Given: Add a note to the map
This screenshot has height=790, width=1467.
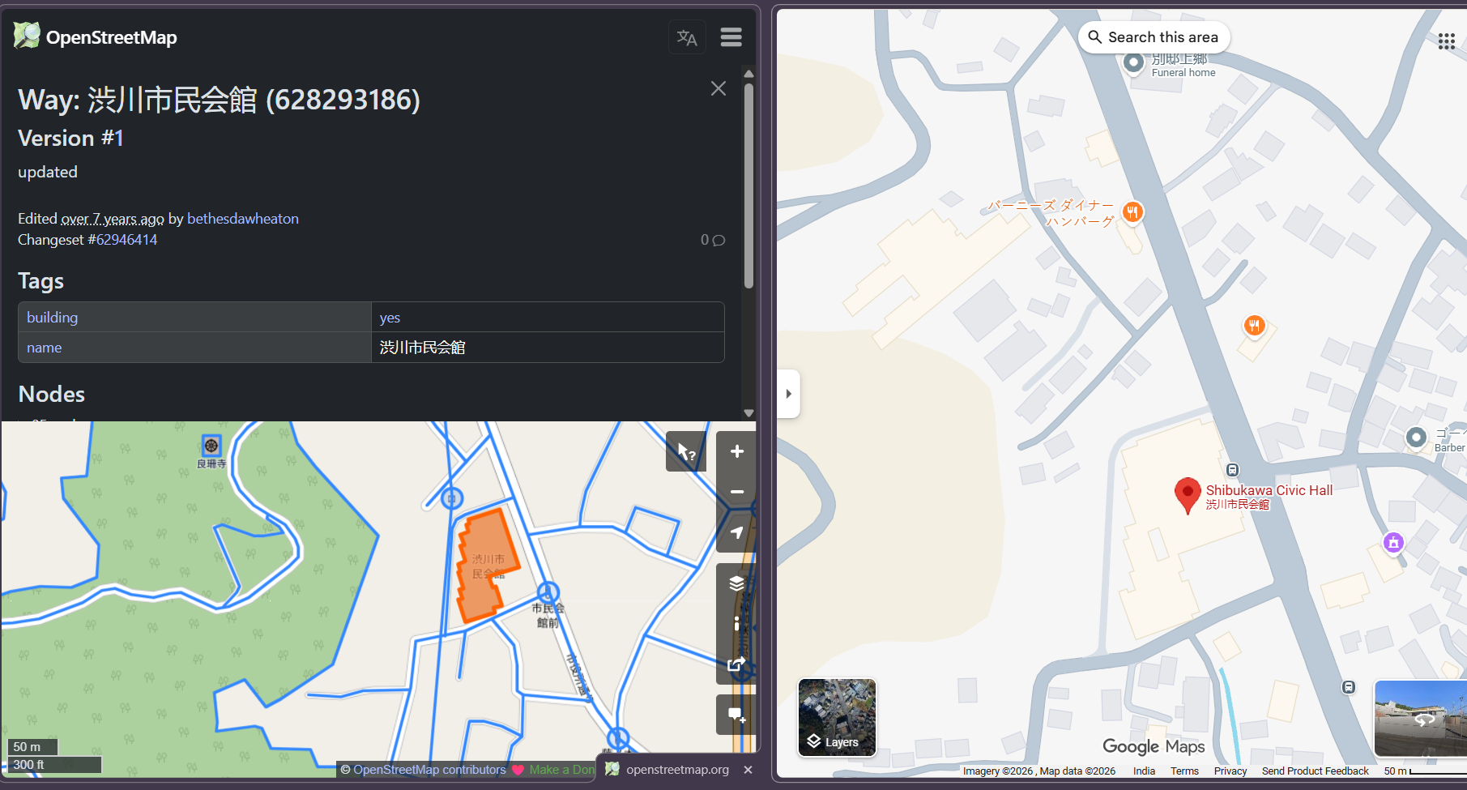Looking at the screenshot, I should [736, 715].
